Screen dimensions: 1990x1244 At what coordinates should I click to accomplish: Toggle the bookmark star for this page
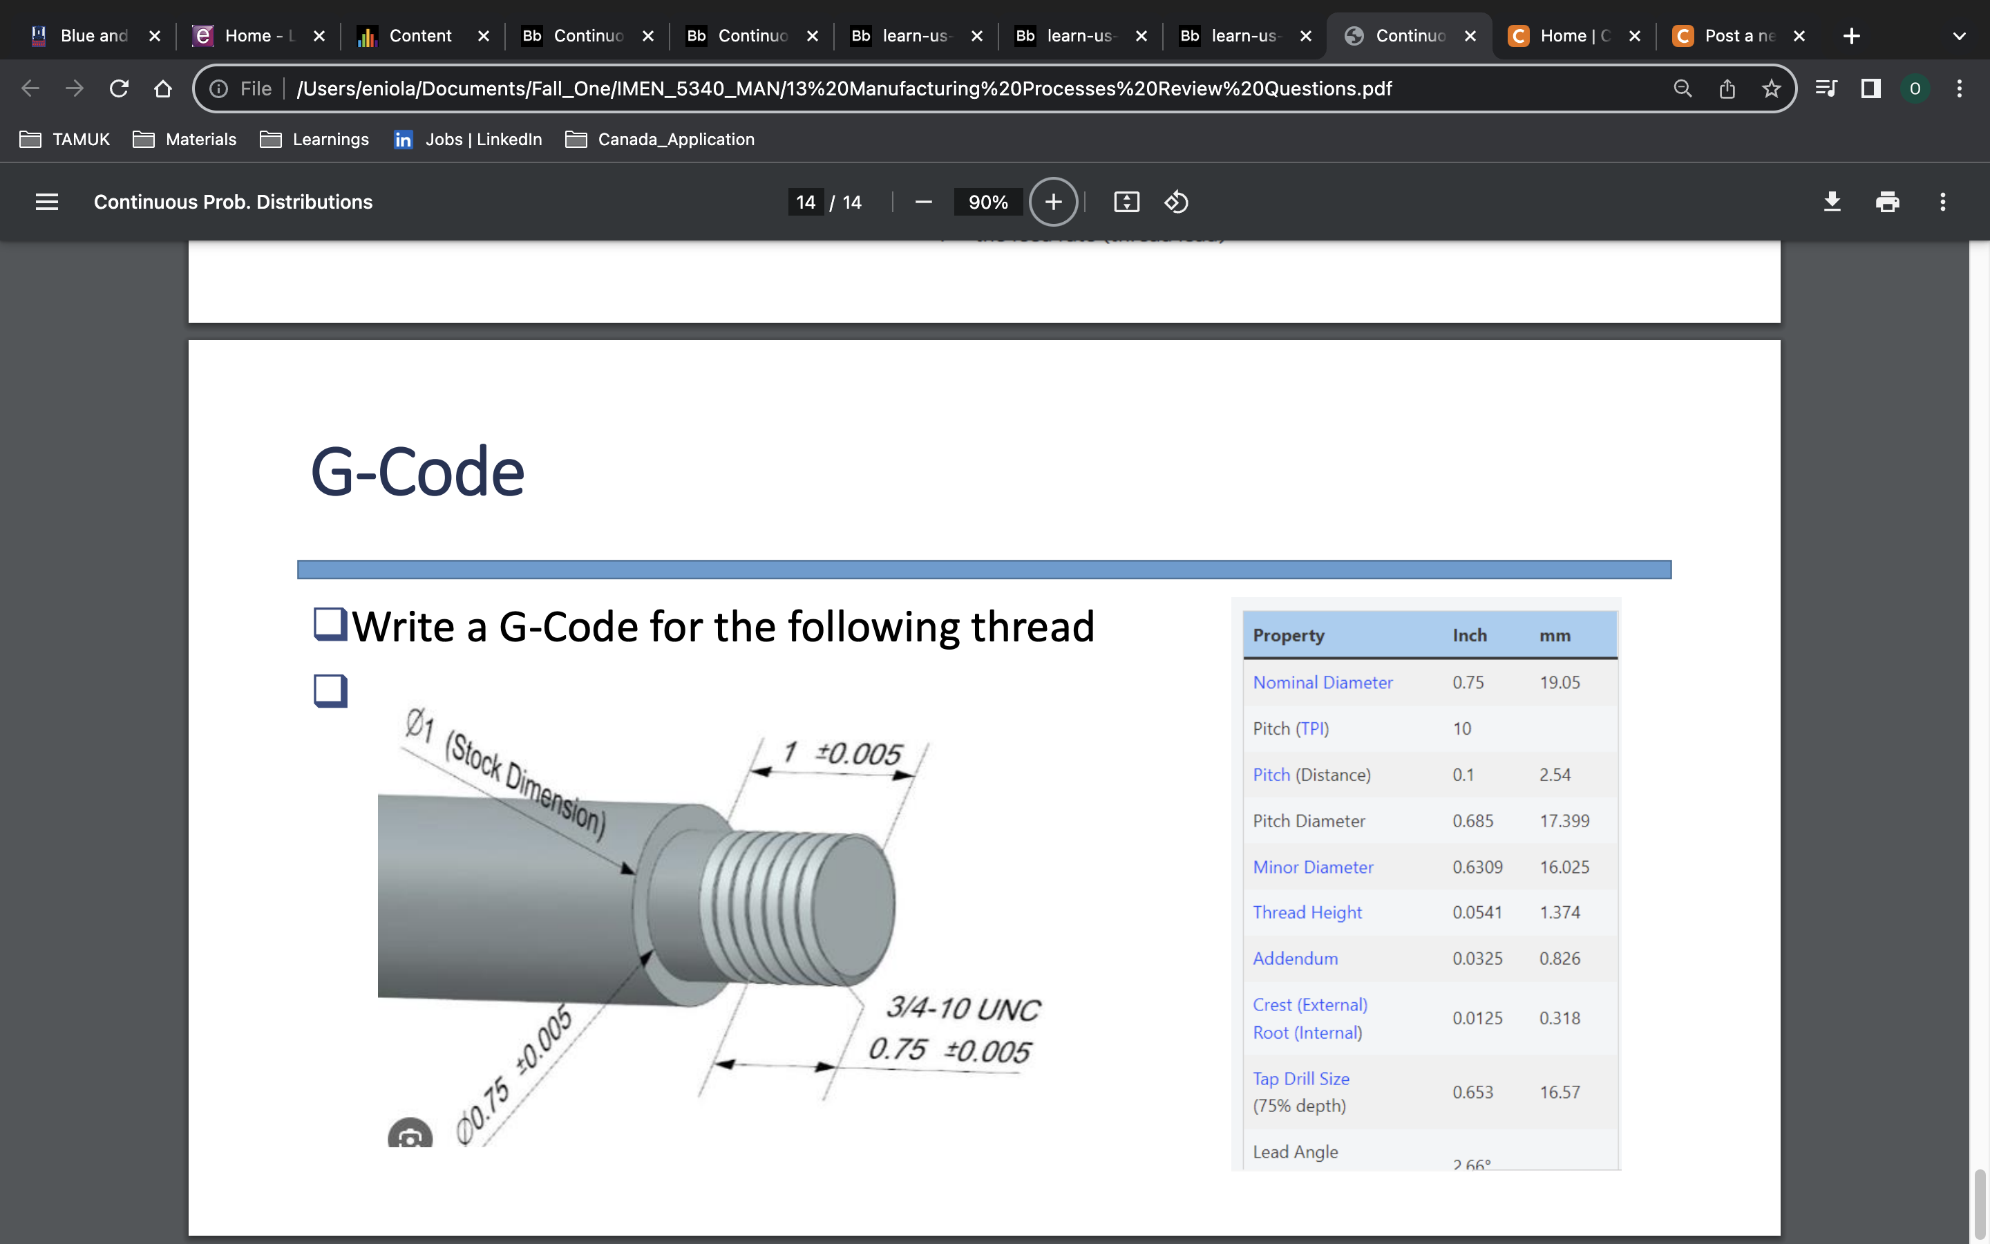[1772, 88]
